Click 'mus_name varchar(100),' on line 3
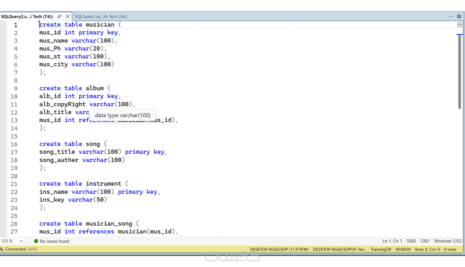The image size is (465, 267). (78, 41)
